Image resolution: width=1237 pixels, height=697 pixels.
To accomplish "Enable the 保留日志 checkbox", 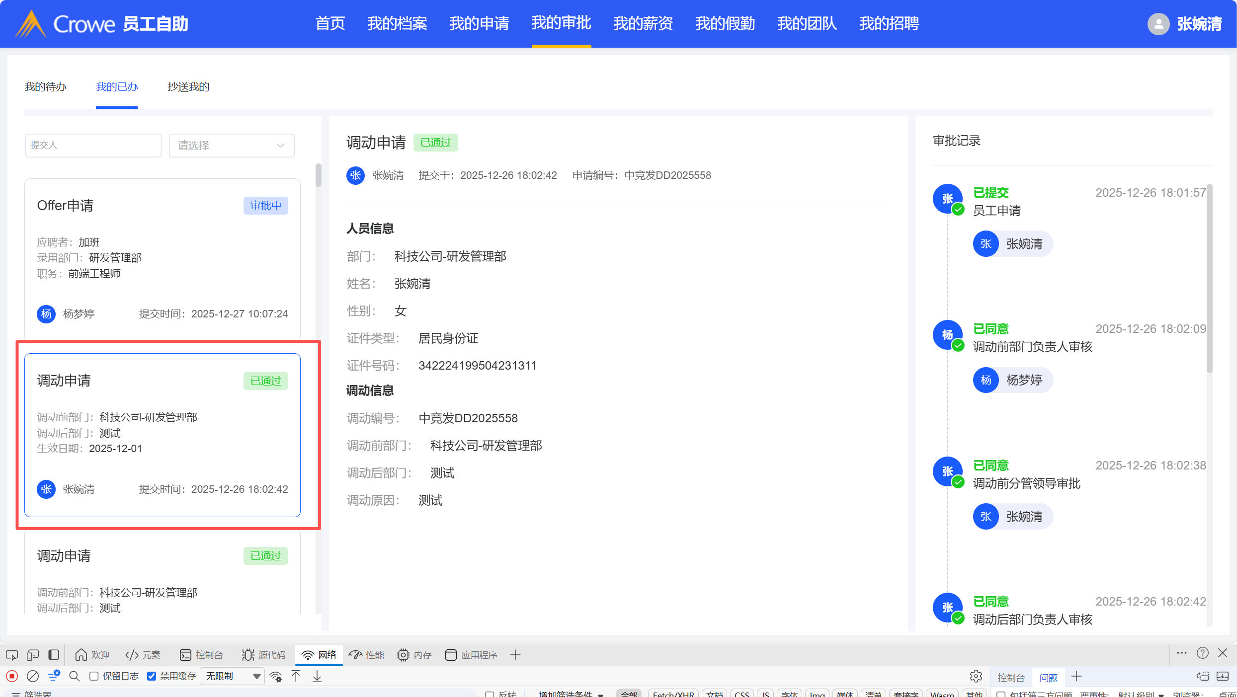I will [94, 676].
